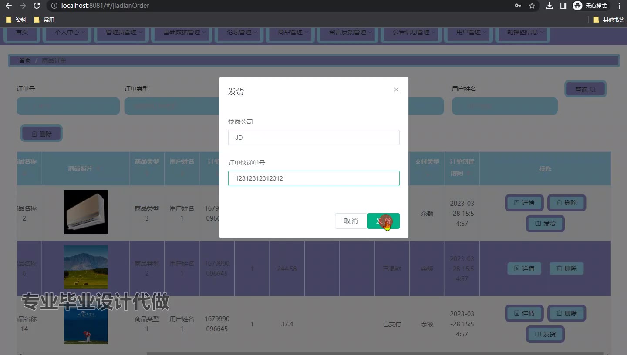Viewport: 627px width, 355px height.
Task: Close the 发货 dialog with the X icon
Action: tap(396, 90)
